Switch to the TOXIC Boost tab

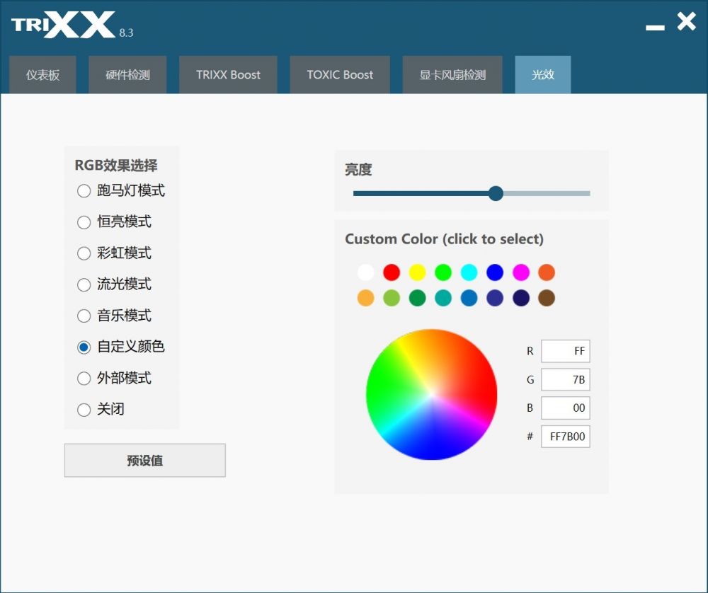click(340, 75)
